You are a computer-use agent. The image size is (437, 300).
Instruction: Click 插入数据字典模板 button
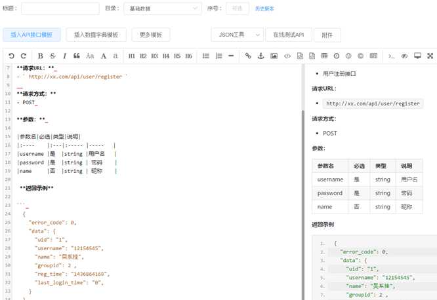(96, 35)
